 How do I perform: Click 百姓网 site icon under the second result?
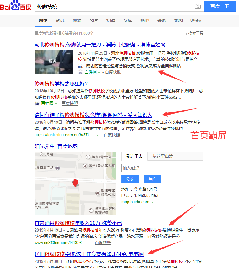pos(37,104)
